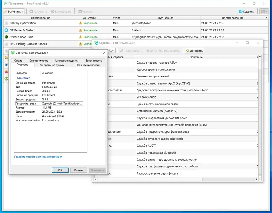
Task: Click the System path cell of NT Kernel row
Action: tap(166, 30)
